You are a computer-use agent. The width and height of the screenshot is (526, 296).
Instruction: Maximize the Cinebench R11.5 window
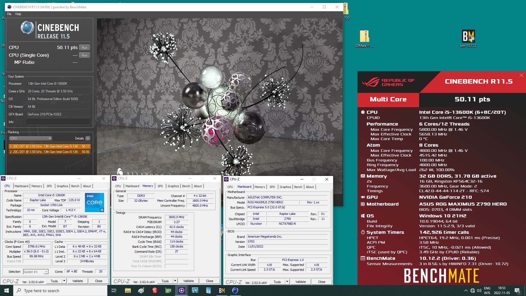[324, 7]
